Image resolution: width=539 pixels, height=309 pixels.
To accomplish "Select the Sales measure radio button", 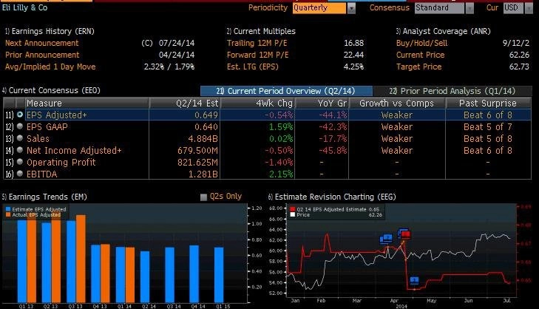I will 20,138.
